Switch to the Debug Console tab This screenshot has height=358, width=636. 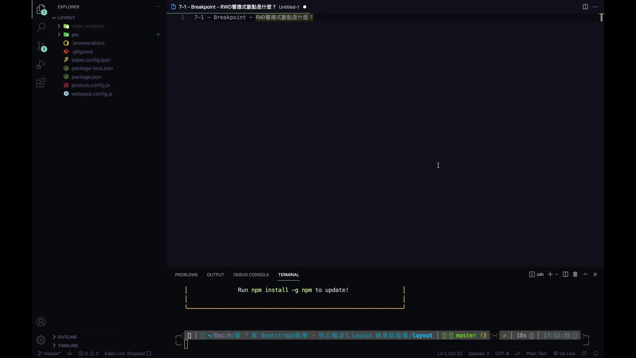coord(251,274)
